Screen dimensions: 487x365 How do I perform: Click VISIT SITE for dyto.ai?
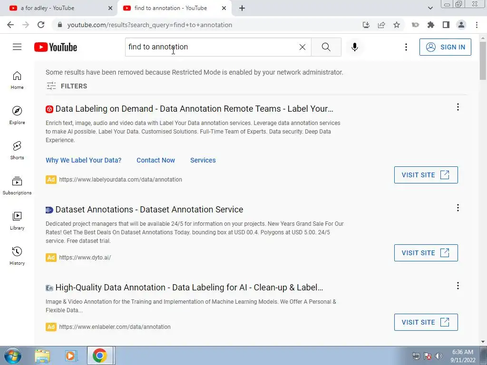(x=426, y=253)
